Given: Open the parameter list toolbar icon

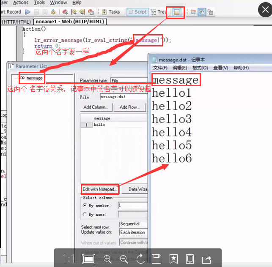Looking at the screenshot, I should pos(202,12).
